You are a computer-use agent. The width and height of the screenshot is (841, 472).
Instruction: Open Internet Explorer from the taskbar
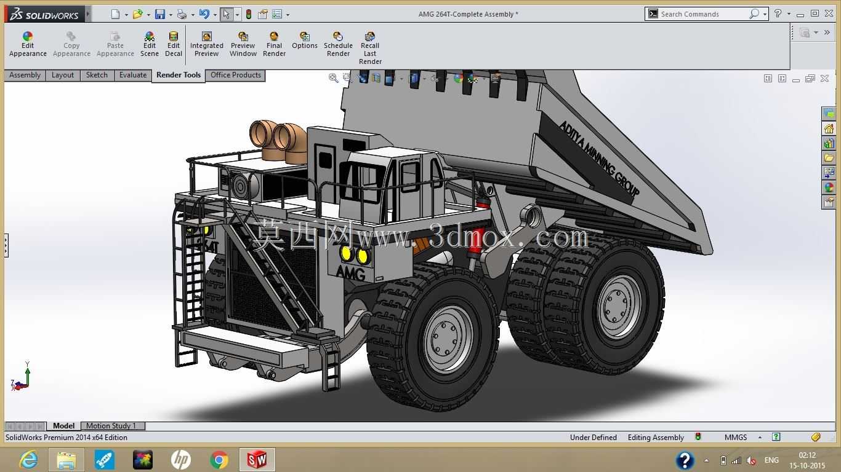28,459
